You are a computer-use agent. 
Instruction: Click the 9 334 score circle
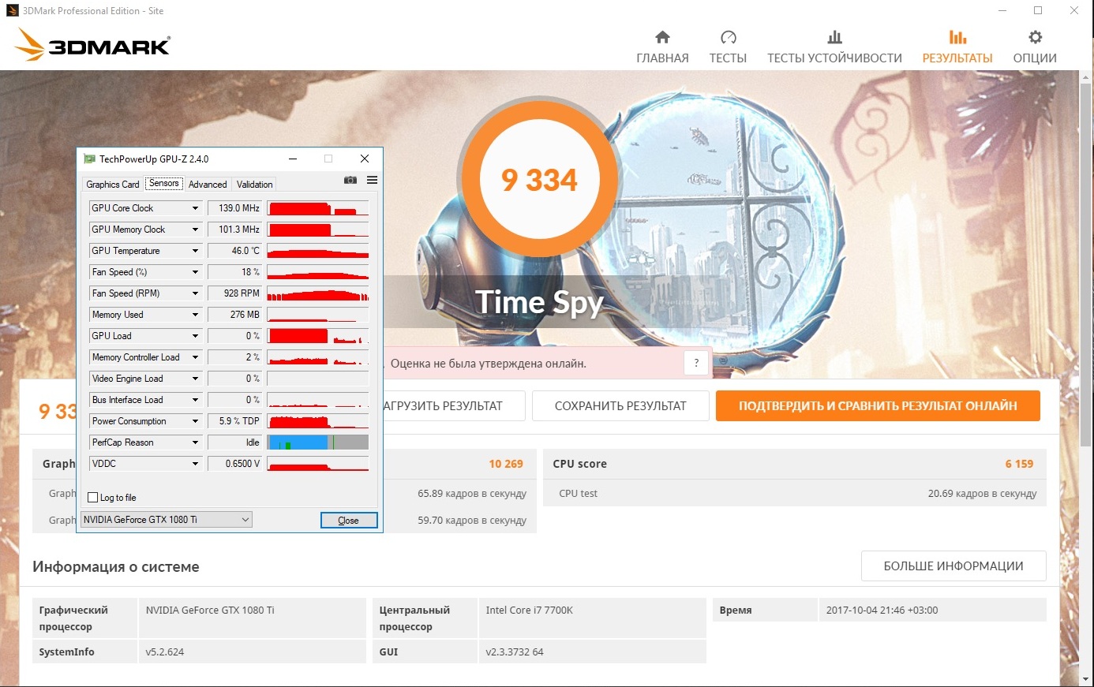(540, 180)
